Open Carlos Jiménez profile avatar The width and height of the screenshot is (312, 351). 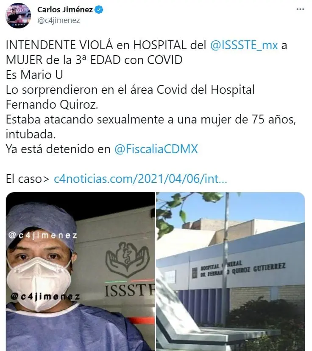click(18, 16)
